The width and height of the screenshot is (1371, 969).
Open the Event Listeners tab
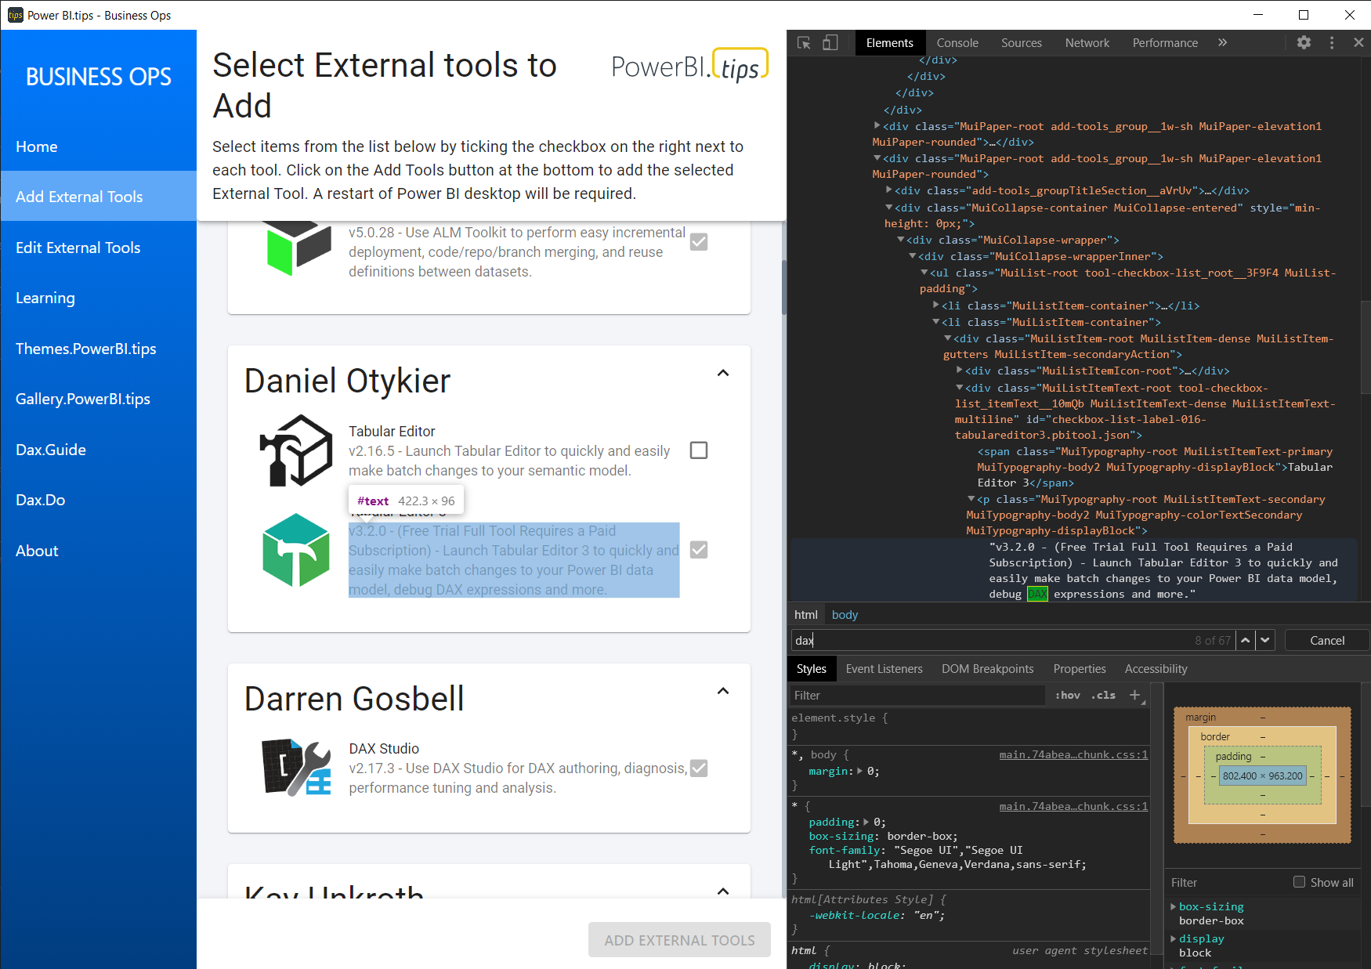[884, 669]
